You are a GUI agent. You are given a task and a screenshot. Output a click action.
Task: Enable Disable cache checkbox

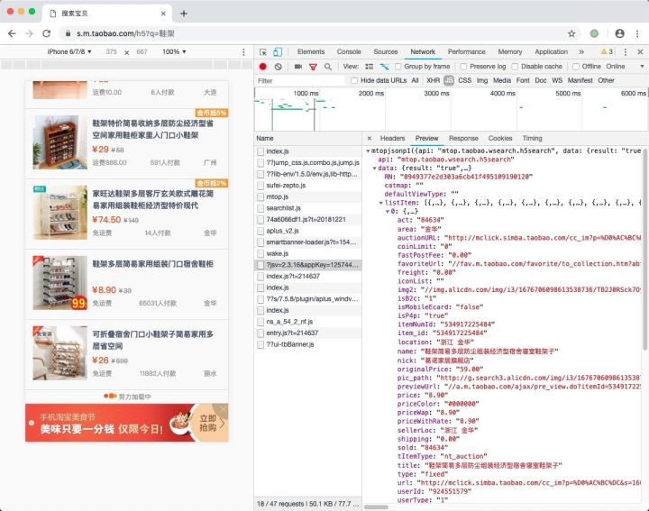click(x=515, y=67)
